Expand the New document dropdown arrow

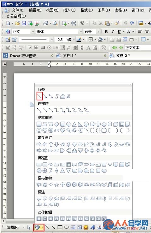point(12,23)
